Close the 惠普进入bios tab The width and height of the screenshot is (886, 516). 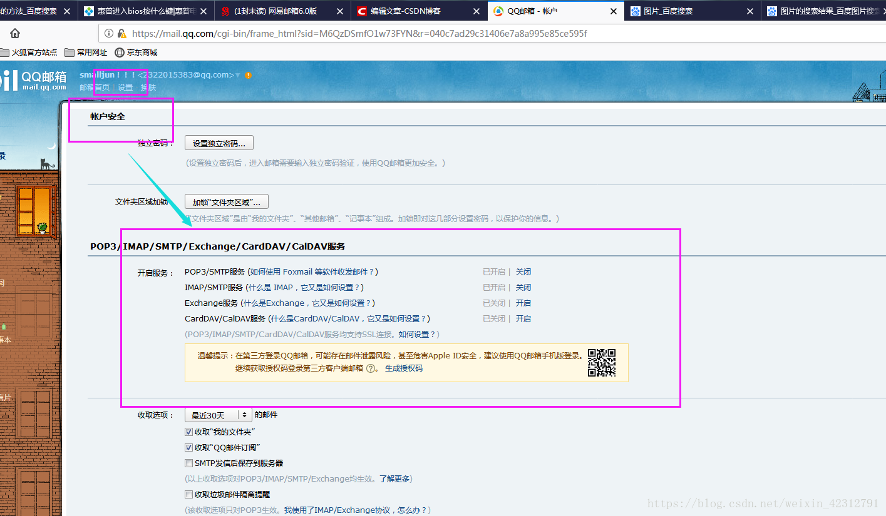click(203, 11)
